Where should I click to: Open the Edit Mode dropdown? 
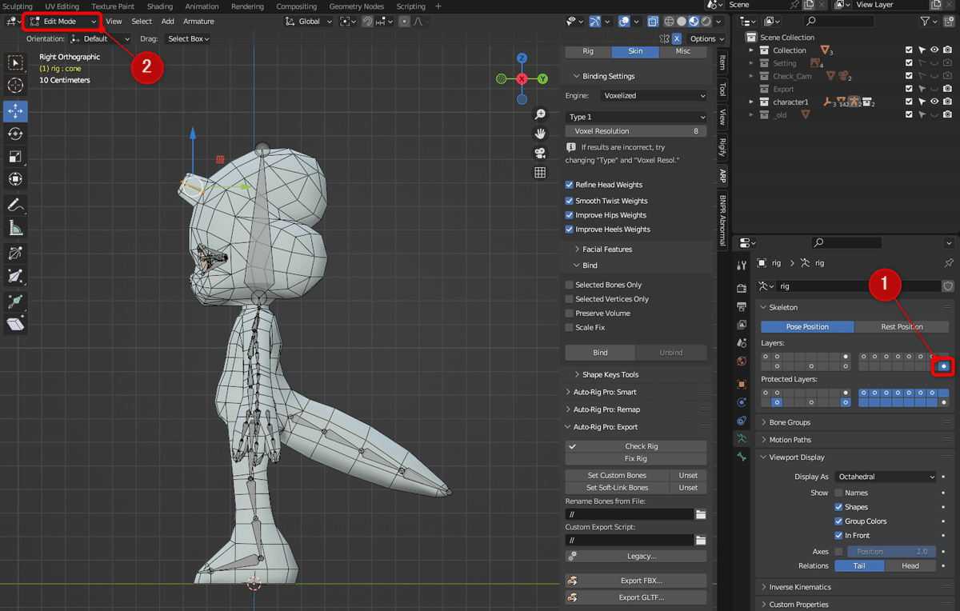coord(62,22)
